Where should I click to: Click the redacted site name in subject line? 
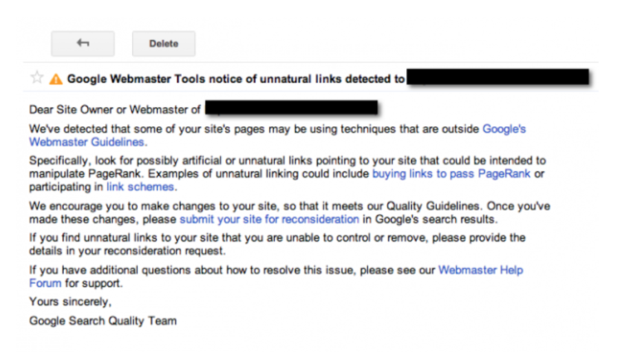[x=497, y=77]
